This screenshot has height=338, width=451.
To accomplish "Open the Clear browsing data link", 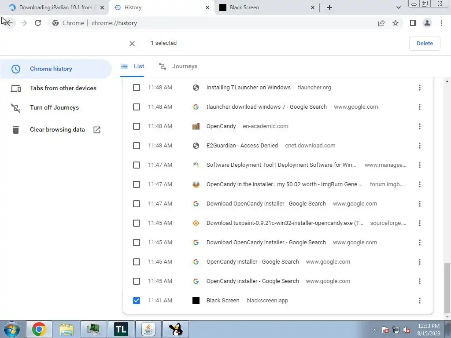I will click(57, 130).
